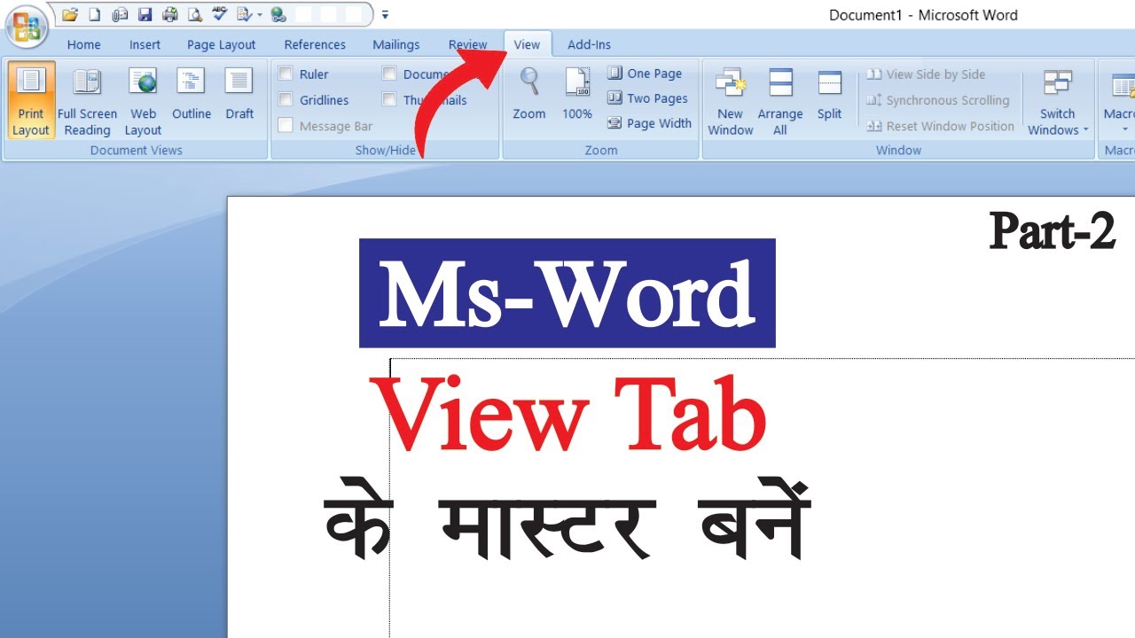Click View Side by Side
The width and height of the screenshot is (1135, 638).
click(x=927, y=74)
